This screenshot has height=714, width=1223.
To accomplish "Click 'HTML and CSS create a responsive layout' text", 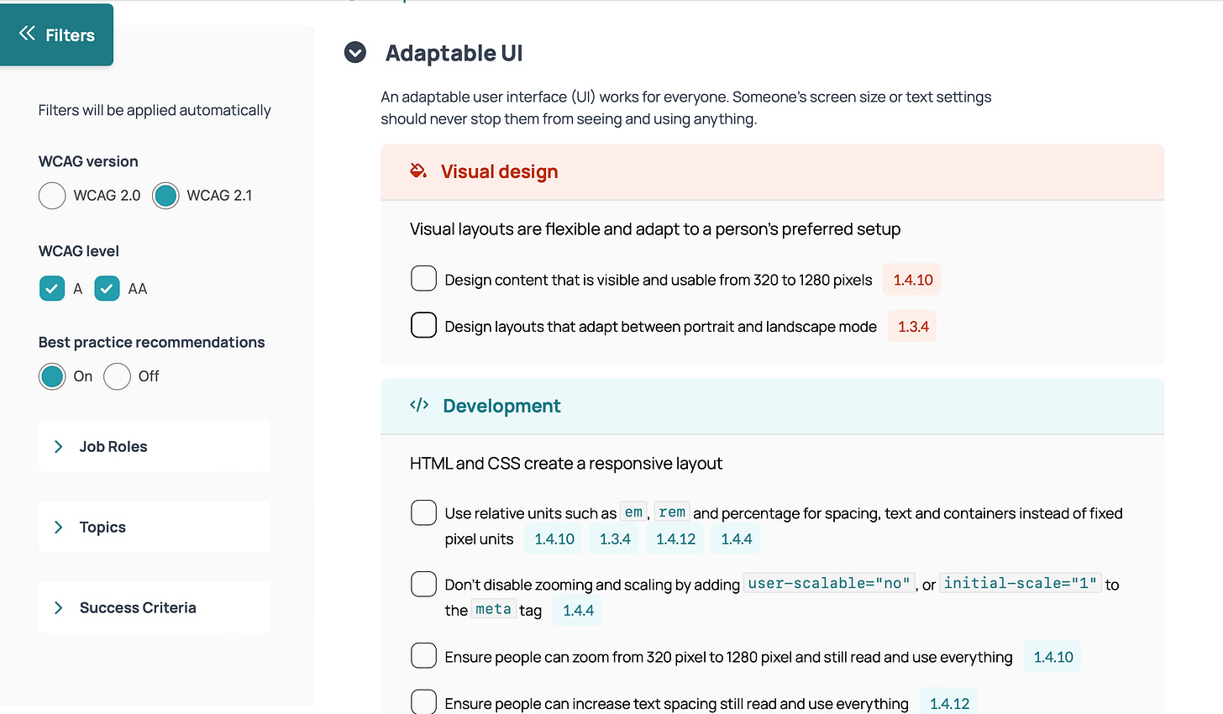I will tap(566, 464).
